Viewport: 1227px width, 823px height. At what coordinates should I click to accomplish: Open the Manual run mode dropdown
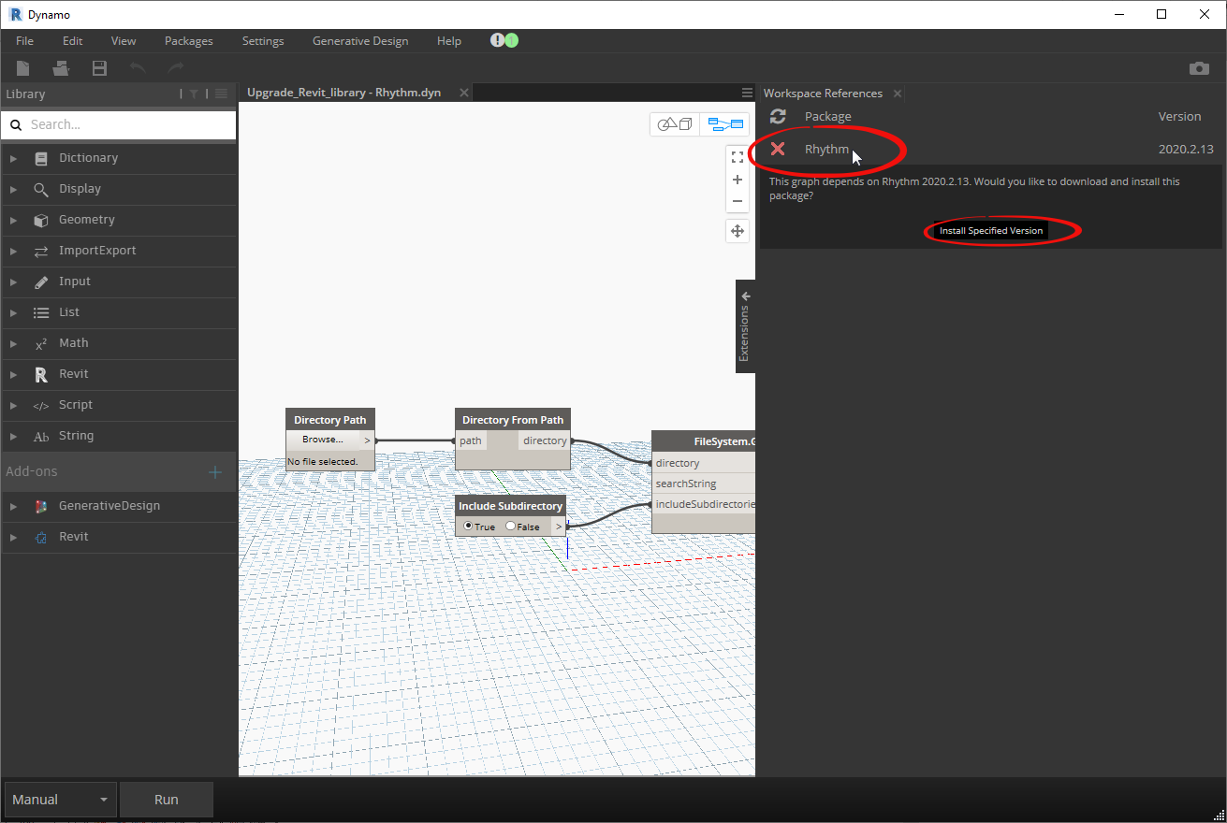click(x=61, y=800)
